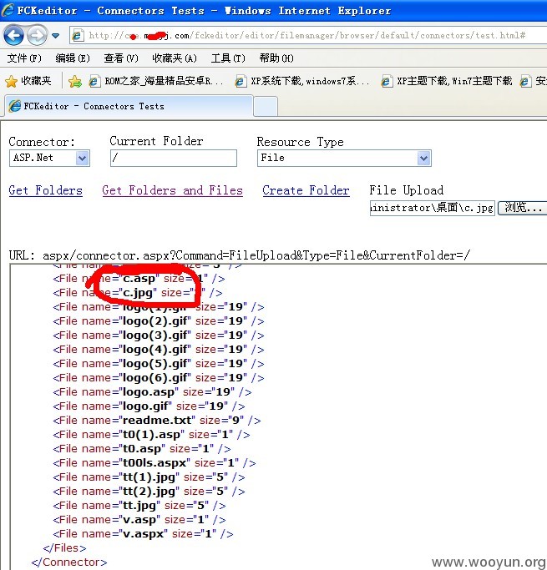547x570 pixels.
Task: Open the 帮助(H) menu
Action: [x=276, y=58]
